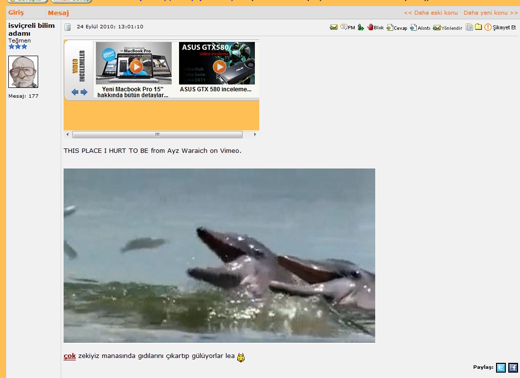Click the underlined 'çok' link

69,356
